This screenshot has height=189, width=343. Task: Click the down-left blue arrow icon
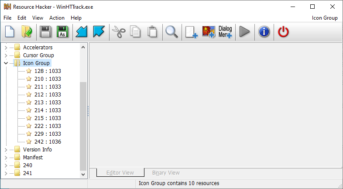82,32
